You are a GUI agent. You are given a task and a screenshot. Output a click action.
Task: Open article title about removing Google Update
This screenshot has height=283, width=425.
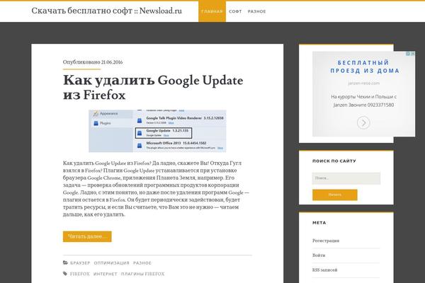coord(153,88)
